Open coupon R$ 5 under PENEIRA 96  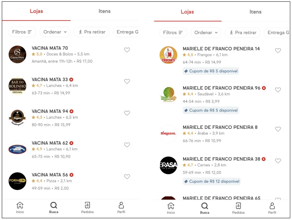(x=211, y=110)
